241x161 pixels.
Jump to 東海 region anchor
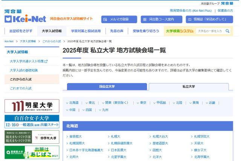click(x=194, y=103)
